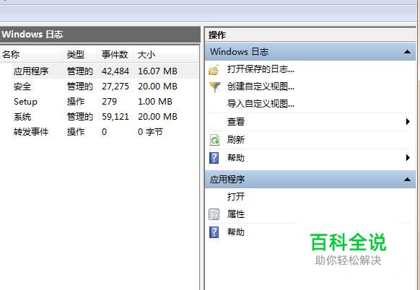Click size value 1.00 MB
Screen dimensions: 420x290
[x=155, y=102]
